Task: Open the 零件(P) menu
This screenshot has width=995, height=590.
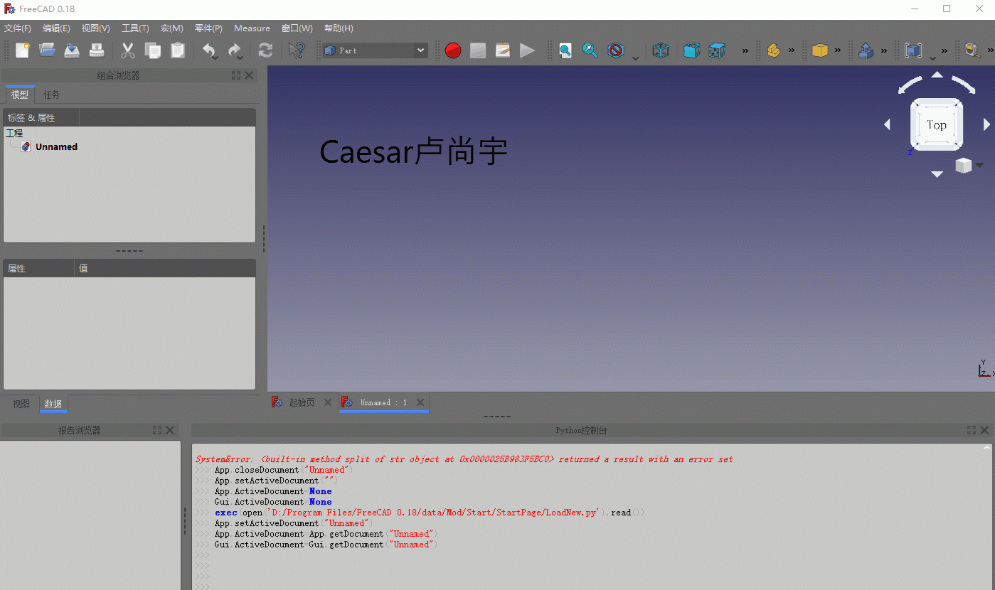Action: coord(208,28)
